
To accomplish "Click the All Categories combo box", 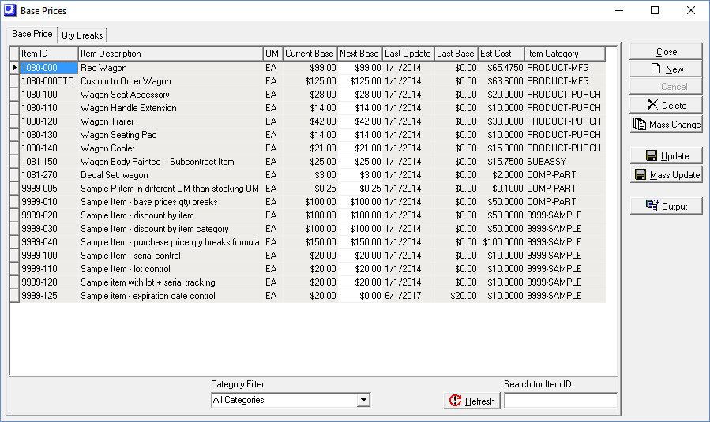I will 291,400.
